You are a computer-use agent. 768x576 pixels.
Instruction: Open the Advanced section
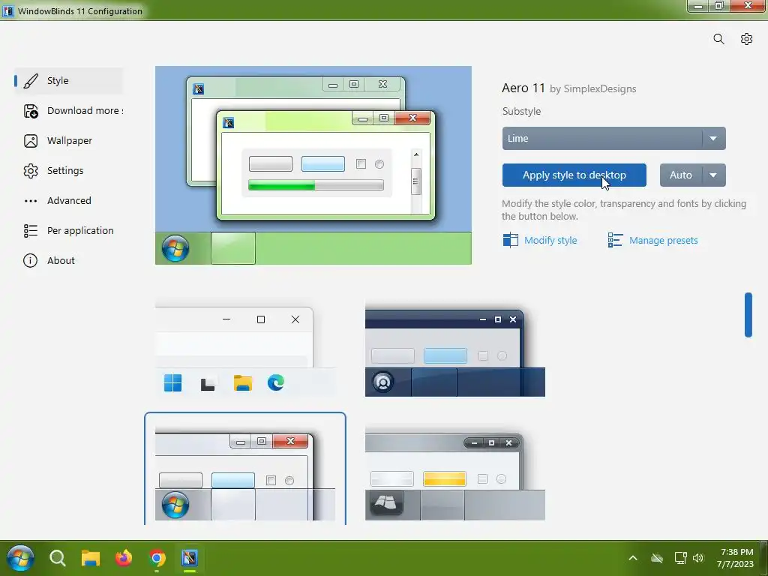[x=68, y=201]
